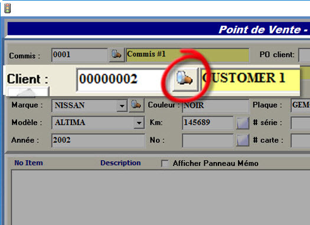The width and height of the screenshot is (310, 225).
Task: Click the No Item column header
Action: pyautogui.click(x=29, y=163)
